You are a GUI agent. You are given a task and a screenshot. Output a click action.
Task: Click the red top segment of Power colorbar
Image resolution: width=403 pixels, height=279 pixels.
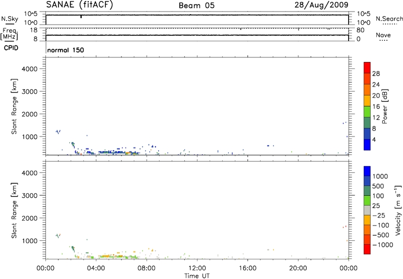coord(367,67)
